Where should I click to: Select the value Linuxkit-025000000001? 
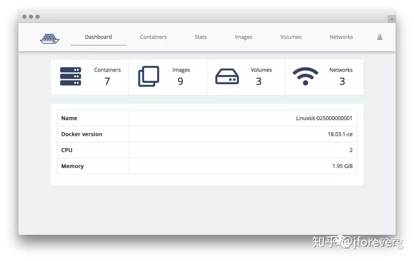[324, 118]
